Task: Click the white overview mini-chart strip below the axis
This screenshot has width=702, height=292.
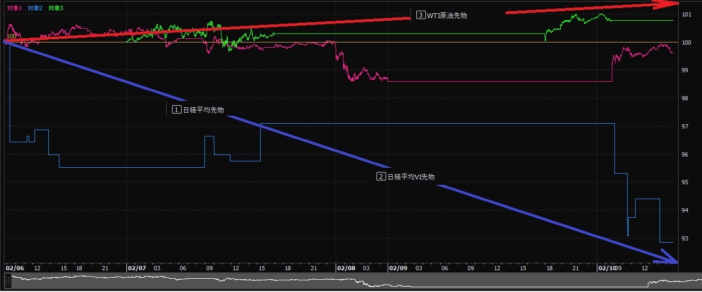Action: [x=354, y=281]
